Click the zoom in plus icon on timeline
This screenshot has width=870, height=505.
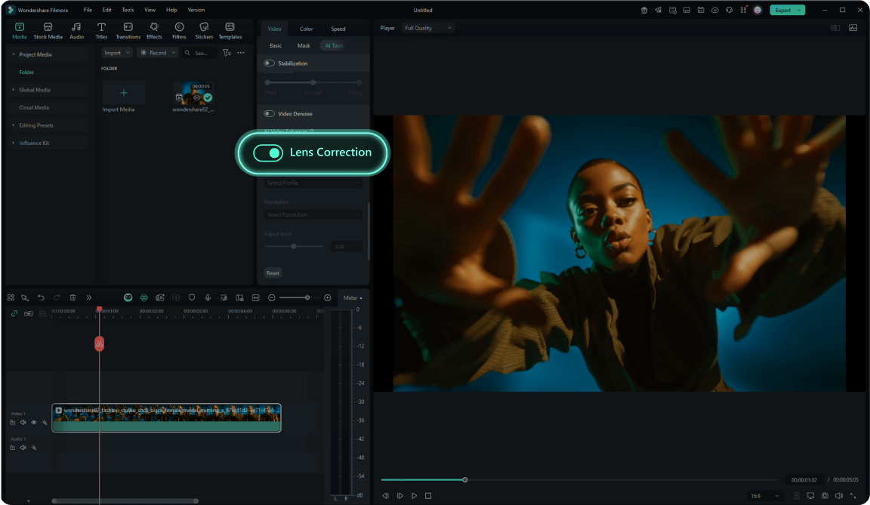[327, 297]
